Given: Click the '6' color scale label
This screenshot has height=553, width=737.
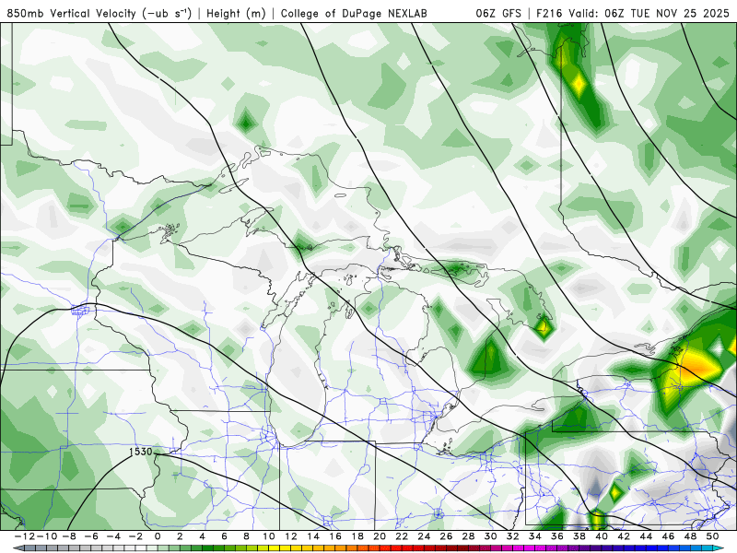Looking at the screenshot, I should (x=224, y=536).
